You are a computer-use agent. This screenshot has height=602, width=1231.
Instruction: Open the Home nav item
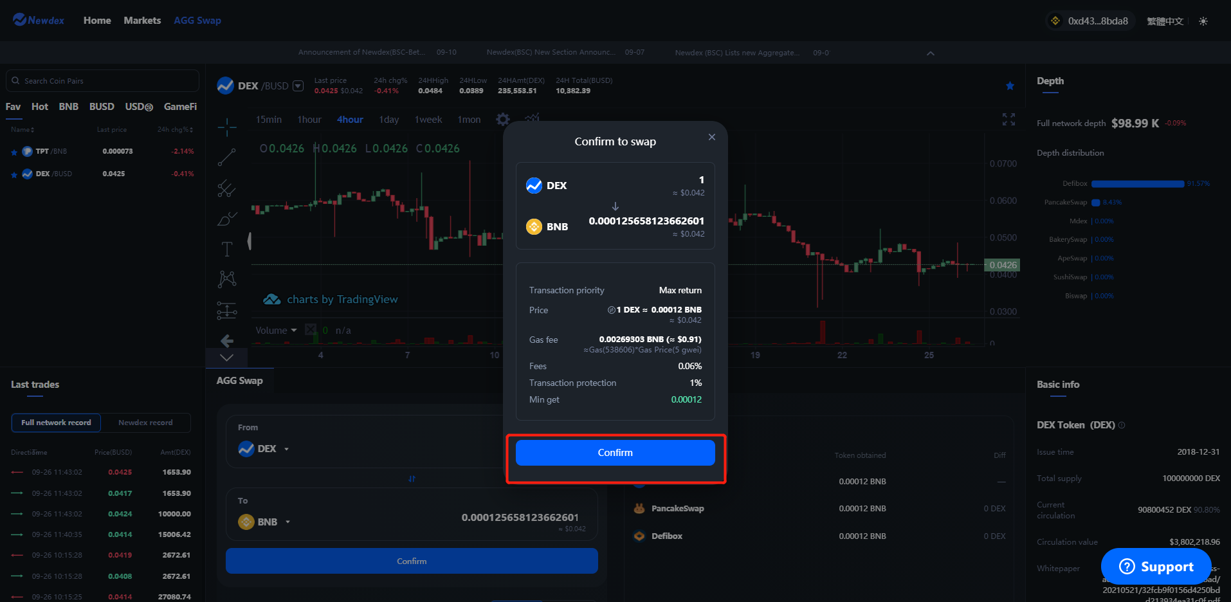(97, 21)
